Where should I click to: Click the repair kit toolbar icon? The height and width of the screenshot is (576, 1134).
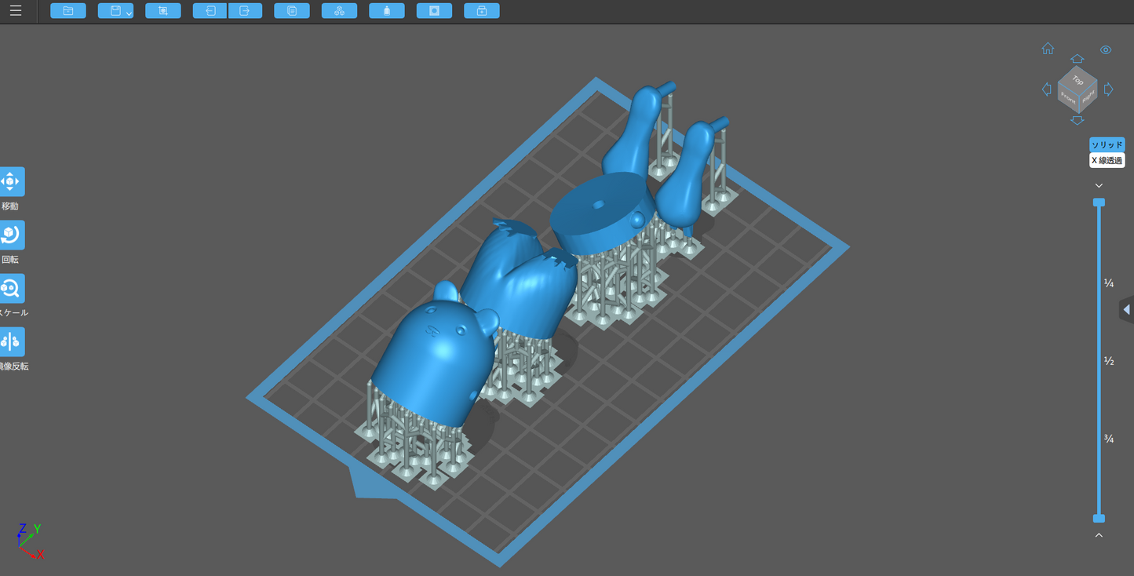tap(482, 11)
